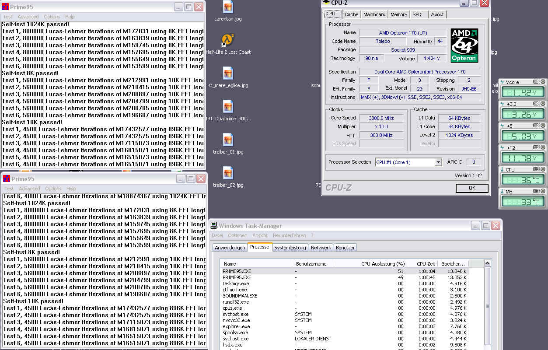Click the upper Prime95 window's title icon

pos(5,7)
